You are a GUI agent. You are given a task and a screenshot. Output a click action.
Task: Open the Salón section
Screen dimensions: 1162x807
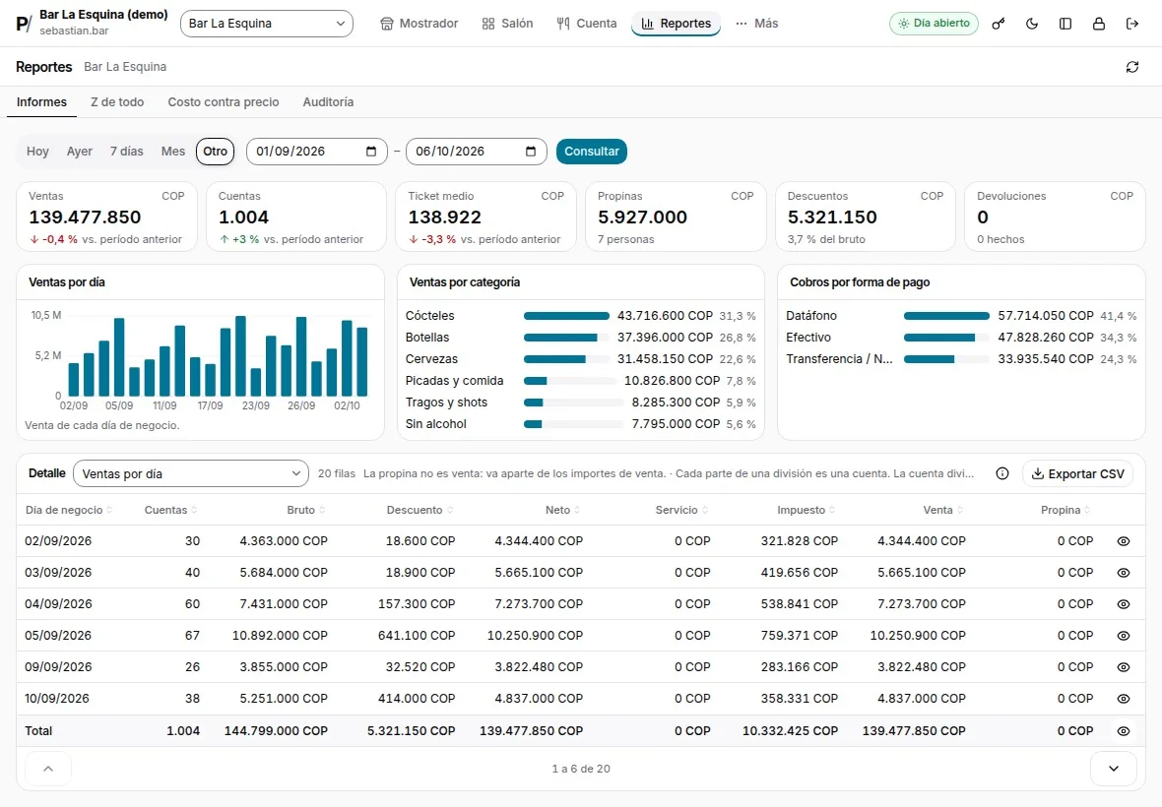(507, 24)
